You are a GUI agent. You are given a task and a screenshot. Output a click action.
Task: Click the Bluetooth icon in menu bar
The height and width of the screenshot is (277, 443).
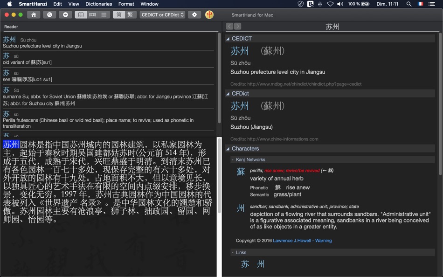coord(320,4)
